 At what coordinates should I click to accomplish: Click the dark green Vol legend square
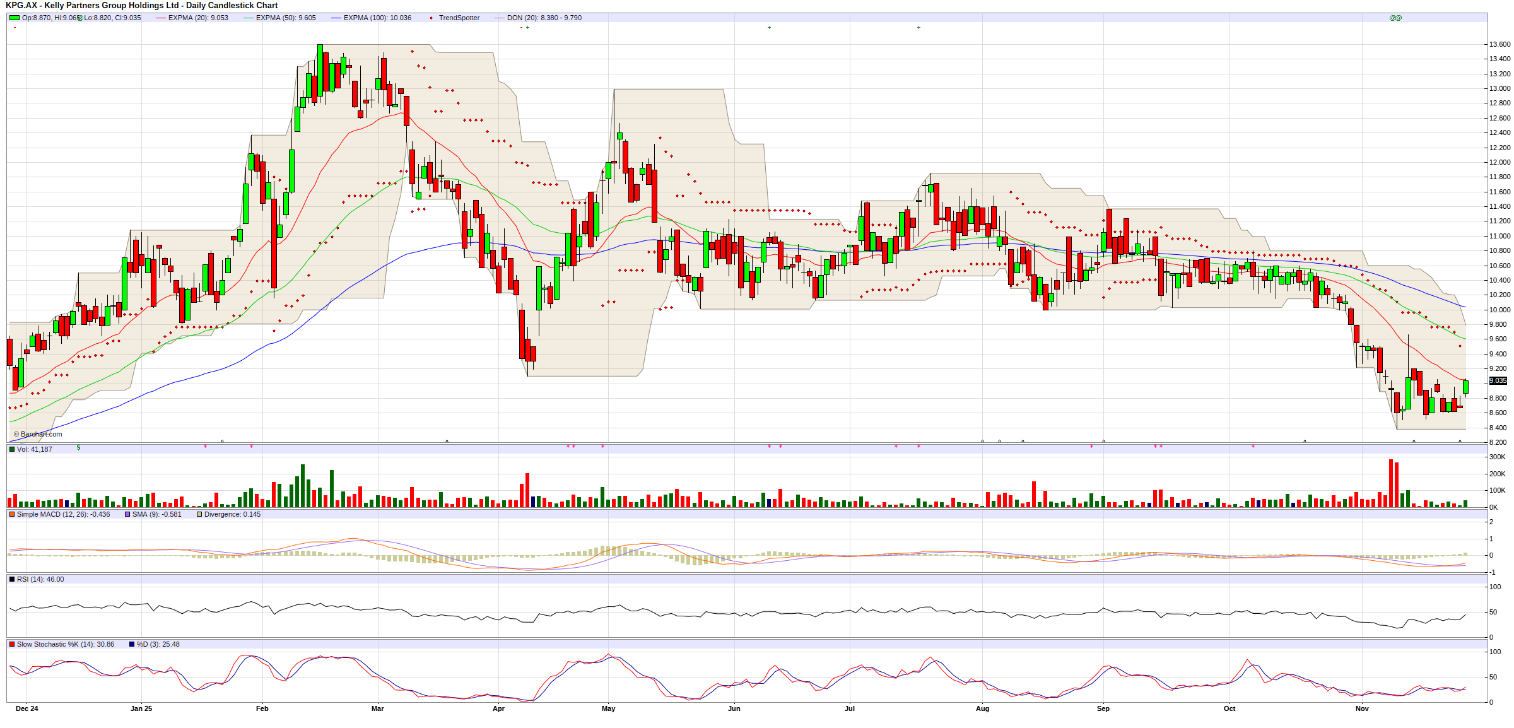coord(12,449)
